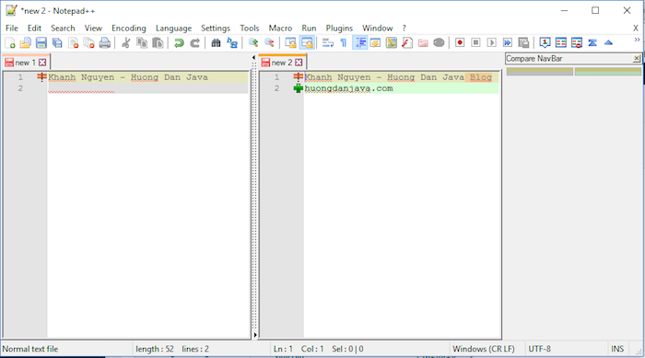This screenshot has height=358, width=645.
Task: Click the UTF-8 encoding status field
Action: [x=539, y=349]
